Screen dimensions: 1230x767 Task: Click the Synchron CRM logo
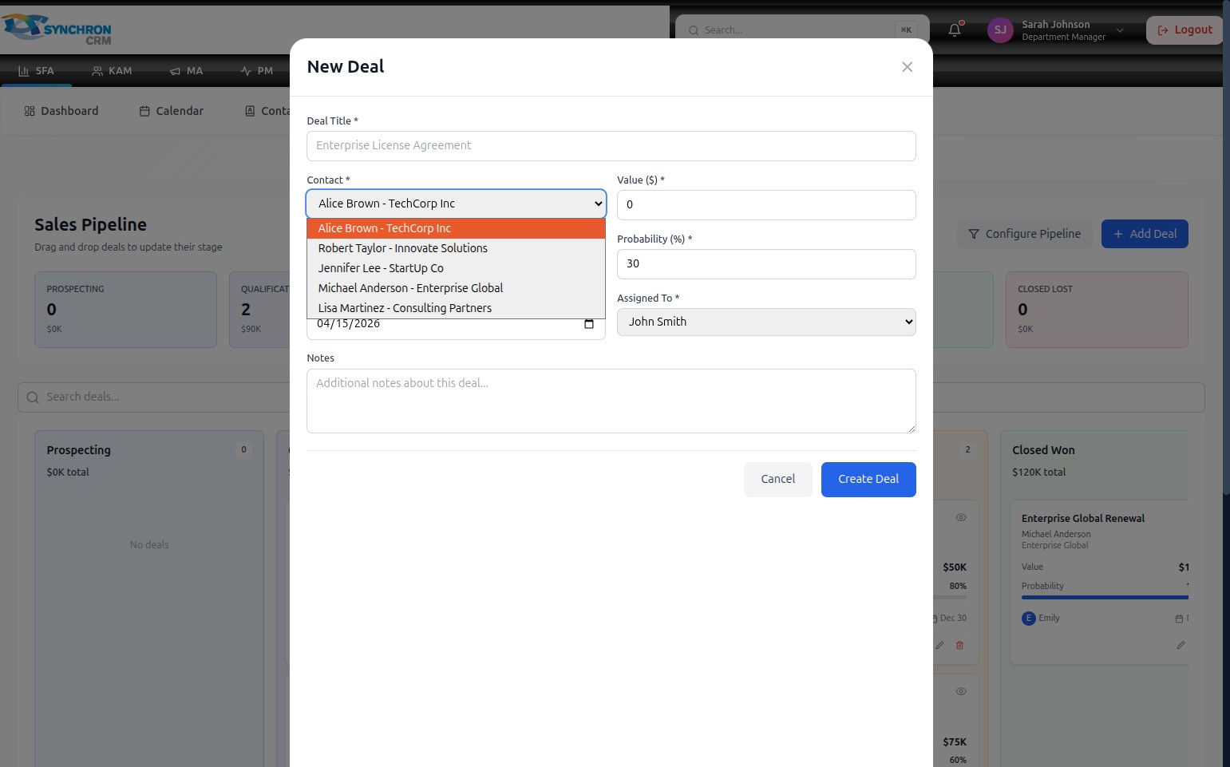coord(57,29)
